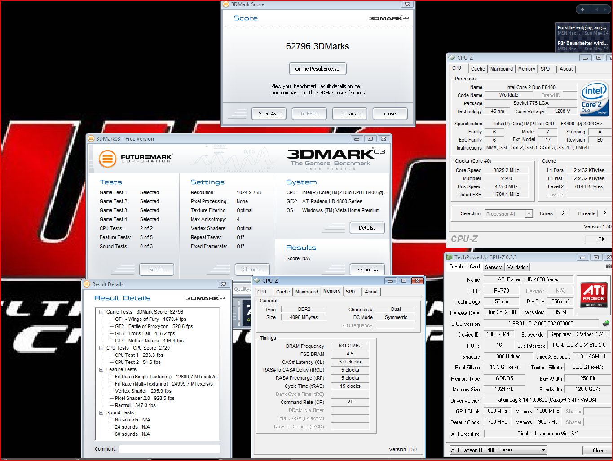Click the plus button on the sidebar gadget bar
The image size is (613, 461).
tap(582, 9)
